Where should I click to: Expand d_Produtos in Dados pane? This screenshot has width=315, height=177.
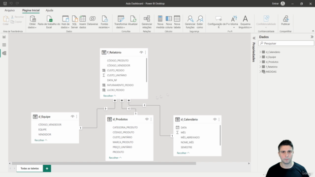click(260, 62)
